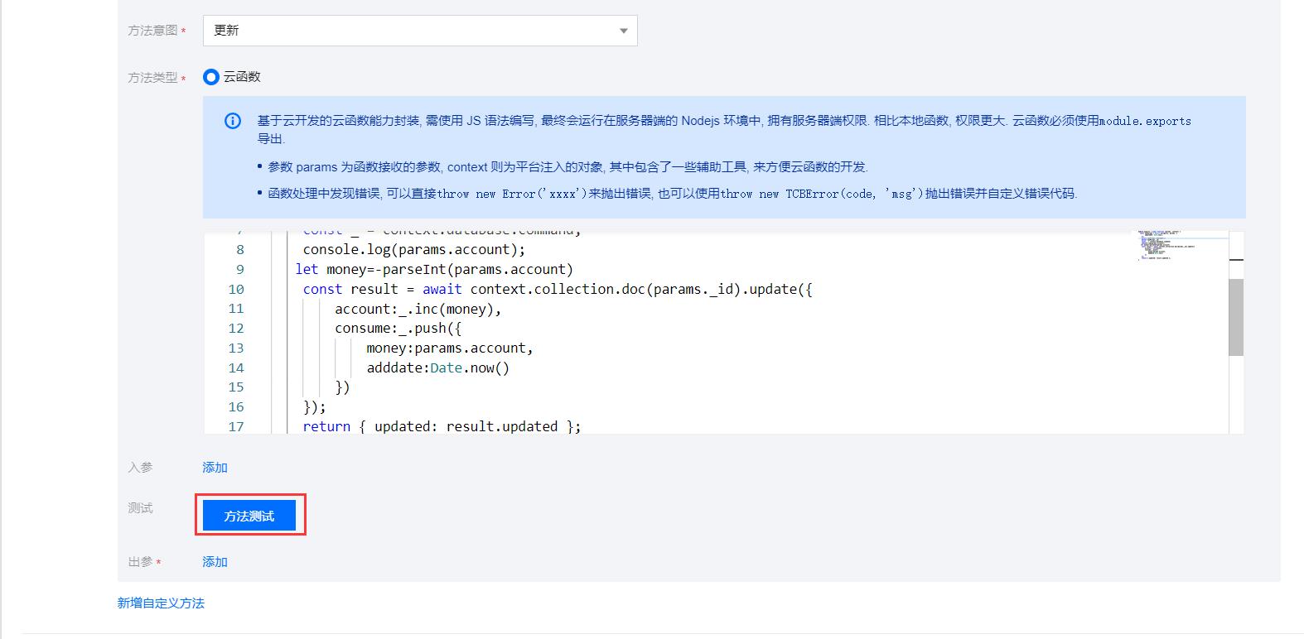The height and width of the screenshot is (639, 1304).
Task: Click the 方法类型 field label
Action: coord(152,78)
